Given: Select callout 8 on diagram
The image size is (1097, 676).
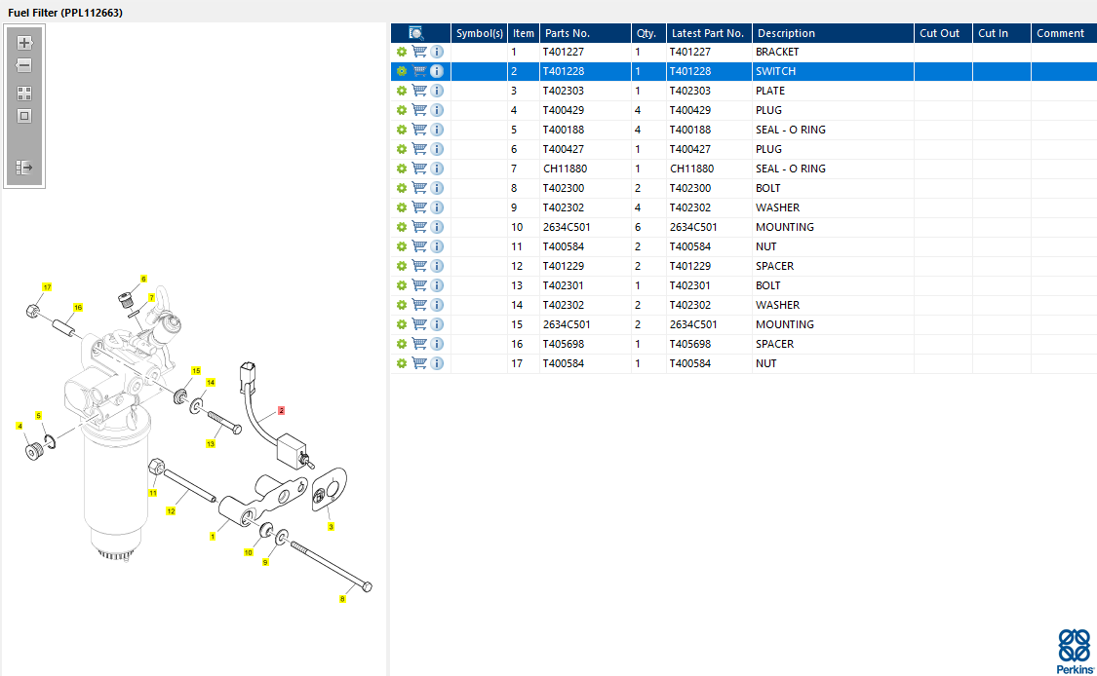Looking at the screenshot, I should pyautogui.click(x=342, y=599).
